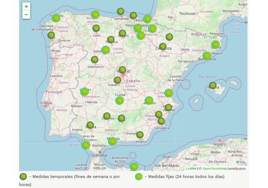Click the 'Mar Balear' sea label

208,77
